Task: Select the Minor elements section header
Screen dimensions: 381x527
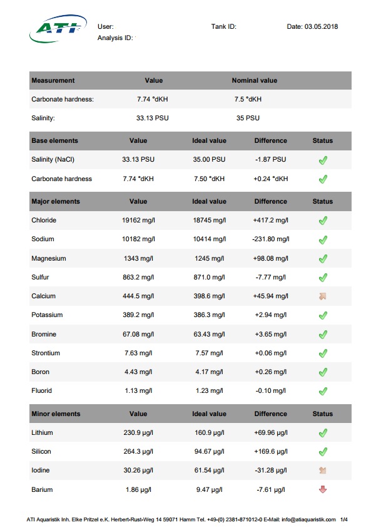Action: coord(56,414)
